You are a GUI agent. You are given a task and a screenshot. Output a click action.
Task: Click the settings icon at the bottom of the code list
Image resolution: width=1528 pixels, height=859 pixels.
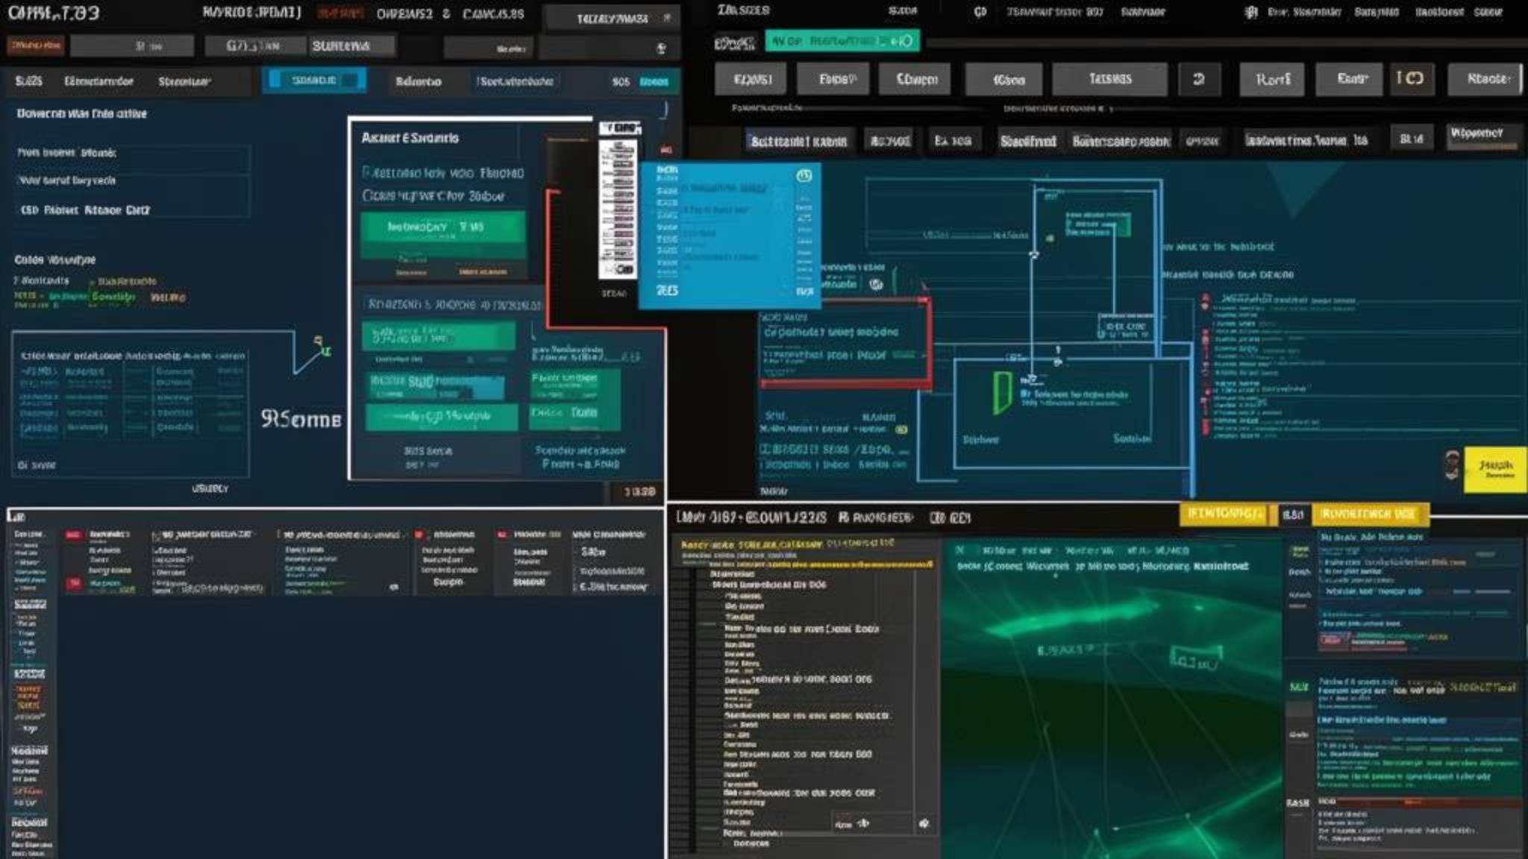pyautogui.click(x=924, y=823)
